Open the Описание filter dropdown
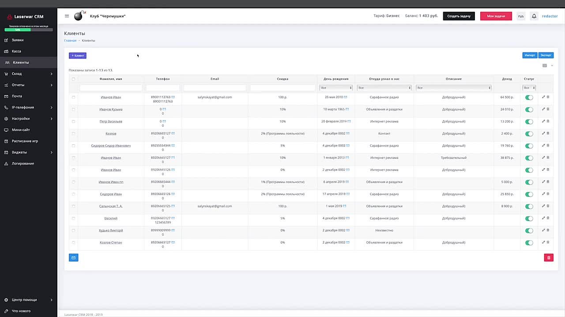Screen dimensions: 565x317 point(453,88)
